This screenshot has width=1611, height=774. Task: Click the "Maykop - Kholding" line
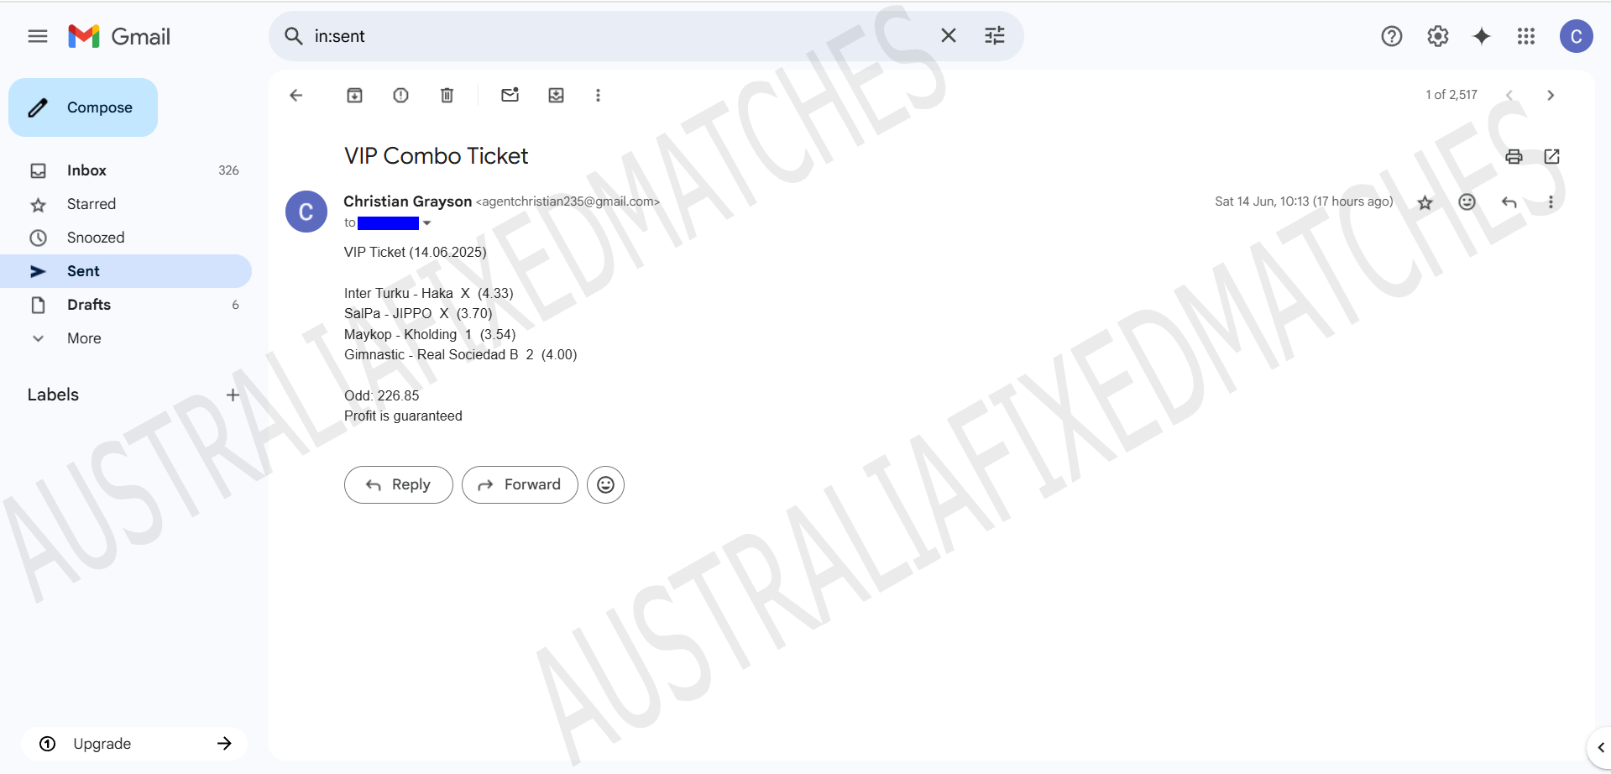point(430,334)
